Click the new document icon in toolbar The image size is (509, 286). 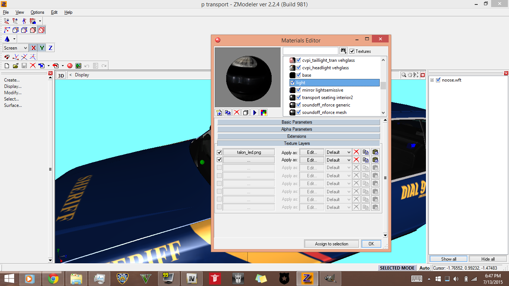(x=7, y=66)
